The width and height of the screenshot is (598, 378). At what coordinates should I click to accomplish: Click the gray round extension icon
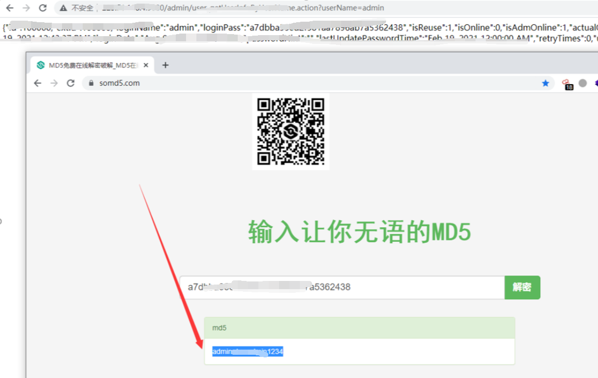(x=582, y=83)
